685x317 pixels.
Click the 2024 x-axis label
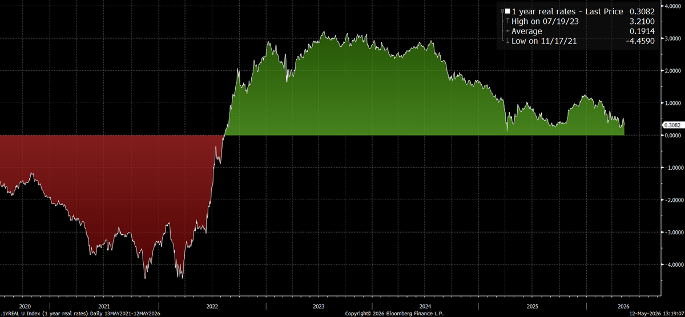coord(425,306)
